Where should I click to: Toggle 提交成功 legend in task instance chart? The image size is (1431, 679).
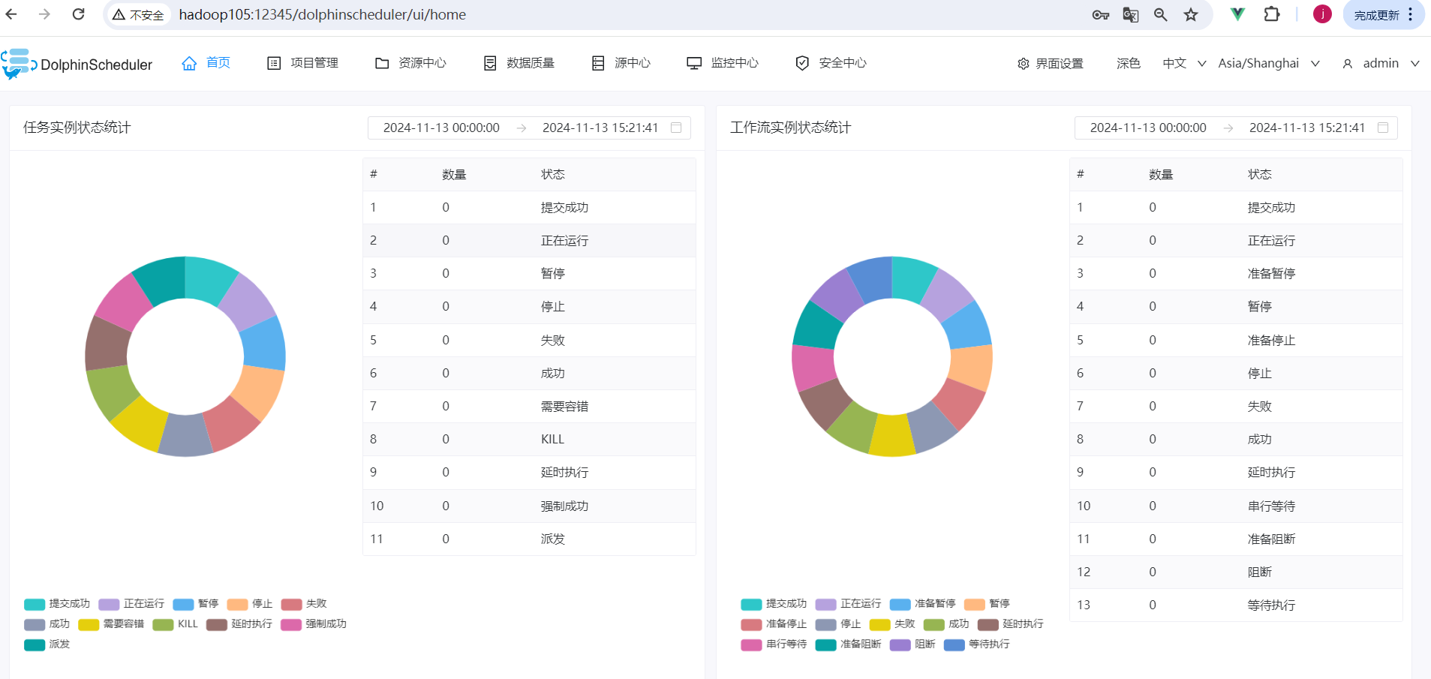[57, 604]
